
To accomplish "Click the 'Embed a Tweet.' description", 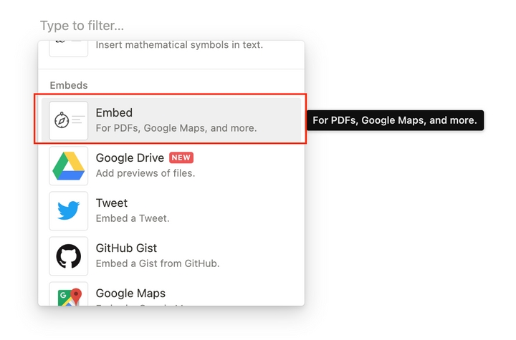I will pos(133,218).
